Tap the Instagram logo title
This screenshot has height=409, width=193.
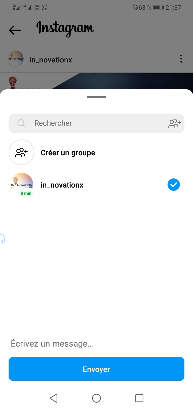pyautogui.click(x=65, y=29)
